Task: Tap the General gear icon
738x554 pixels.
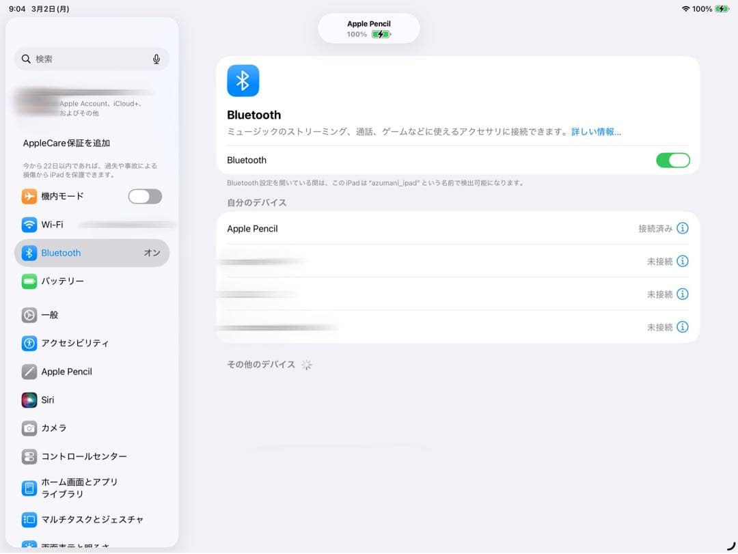Action: [x=29, y=315]
